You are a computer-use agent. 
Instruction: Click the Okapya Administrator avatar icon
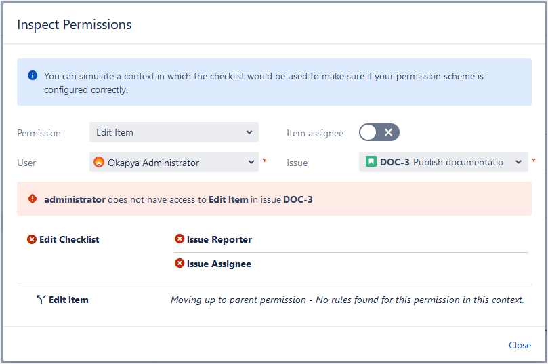pos(99,163)
